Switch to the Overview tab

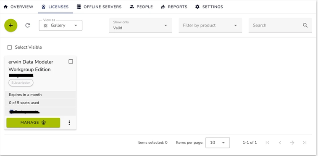(18, 7)
